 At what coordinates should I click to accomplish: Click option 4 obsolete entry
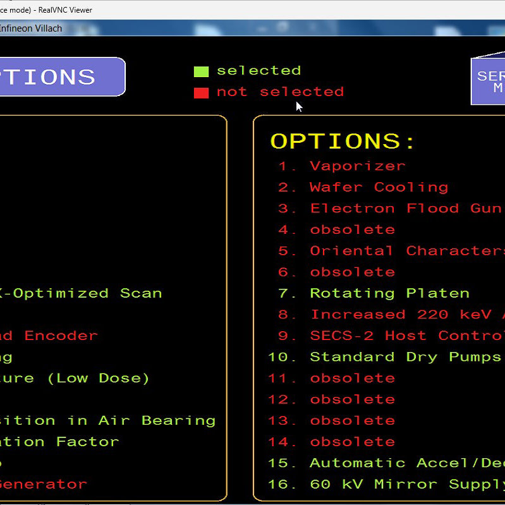coord(336,229)
